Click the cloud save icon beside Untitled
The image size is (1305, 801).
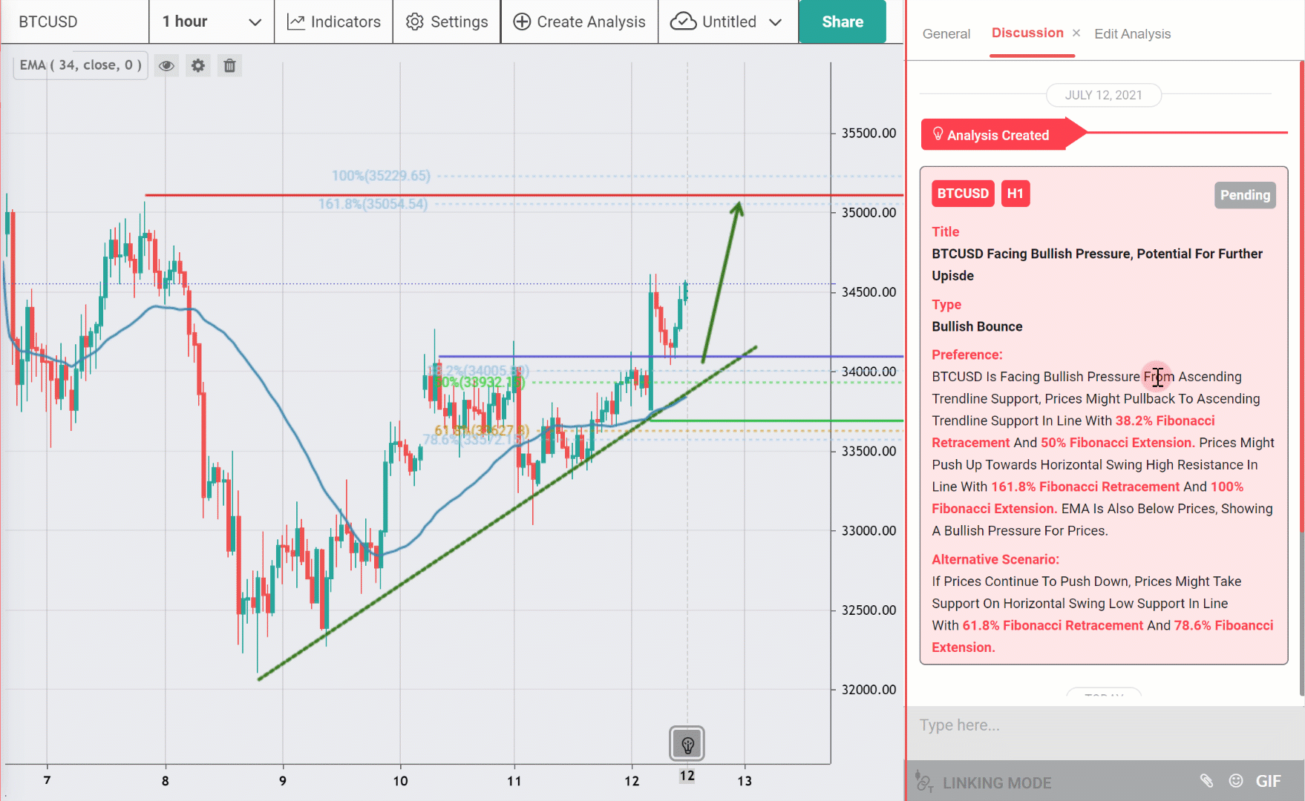683,22
